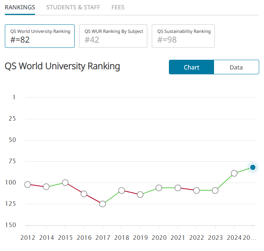Open the Rankings tab

[20, 7]
